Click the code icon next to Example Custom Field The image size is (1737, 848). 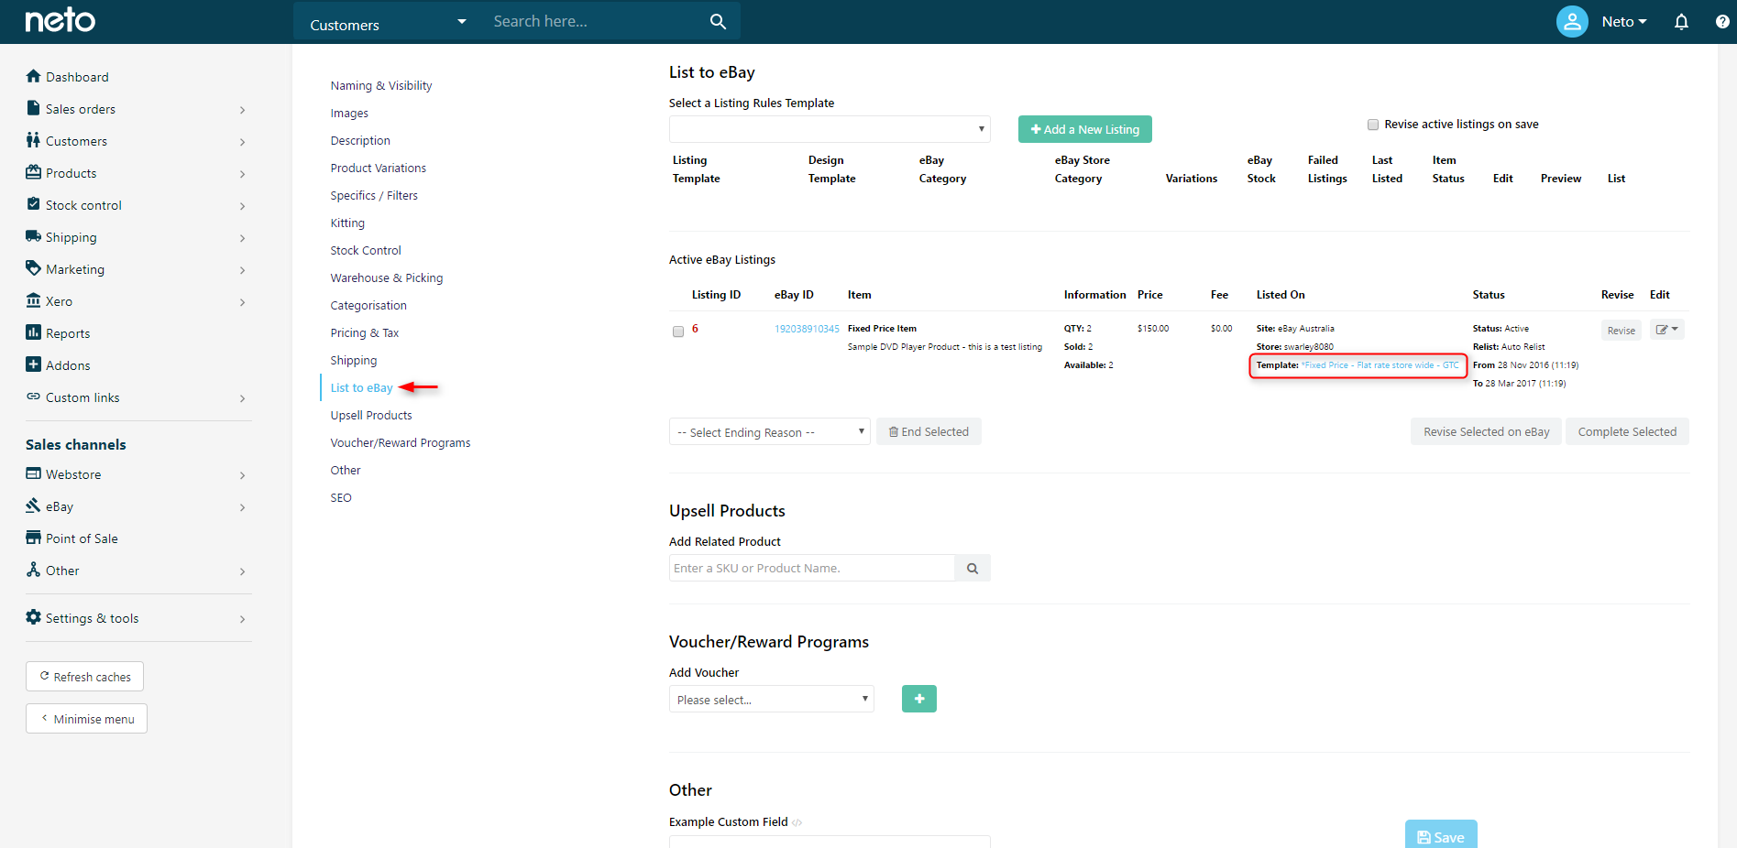pos(797,822)
